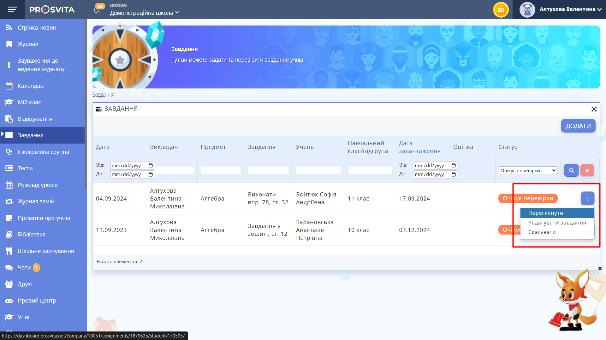Open the Від date picker in Дата filter

[x=151, y=166]
